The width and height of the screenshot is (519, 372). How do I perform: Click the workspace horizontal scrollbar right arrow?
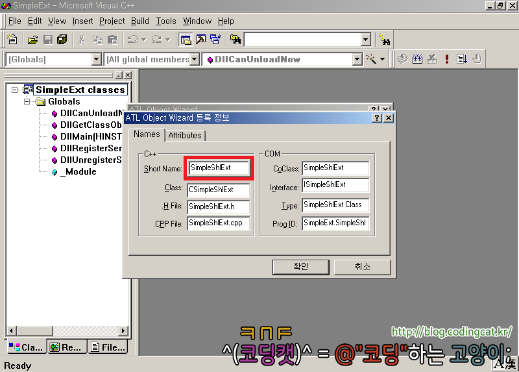(123, 330)
